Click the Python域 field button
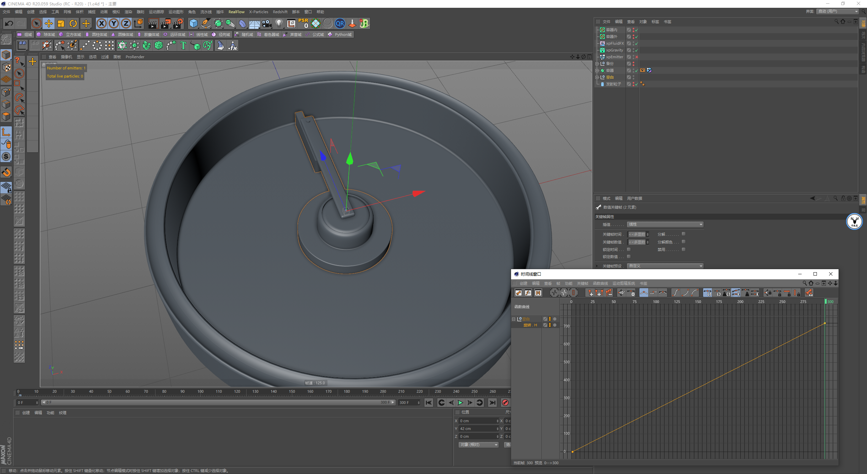Image resolution: width=867 pixels, height=474 pixels. (340, 35)
